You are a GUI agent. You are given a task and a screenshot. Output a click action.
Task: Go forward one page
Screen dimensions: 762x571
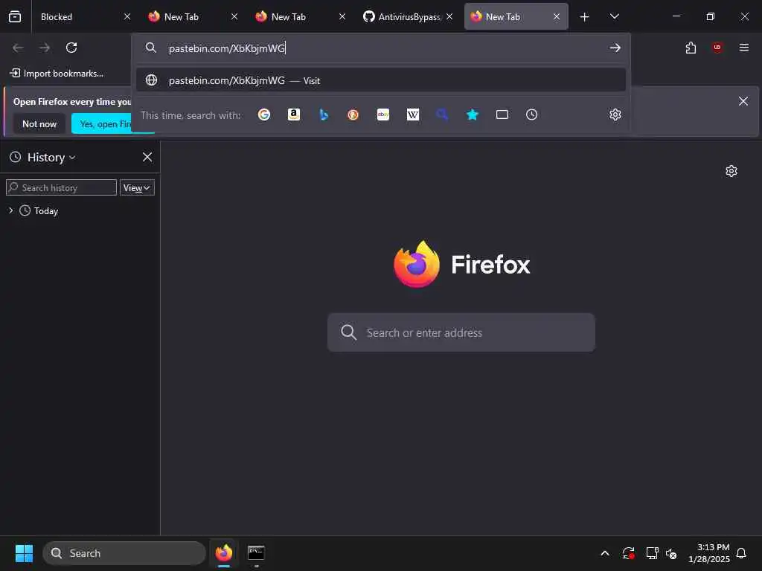click(45, 48)
